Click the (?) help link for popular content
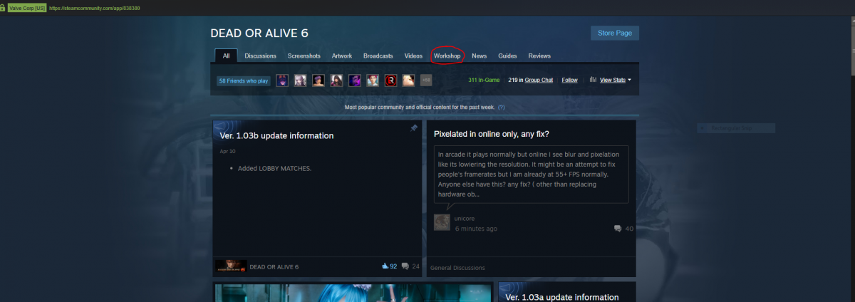 (501, 107)
